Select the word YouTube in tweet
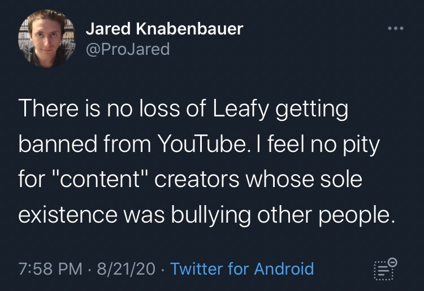This screenshot has height=291, width=424. 202,144
